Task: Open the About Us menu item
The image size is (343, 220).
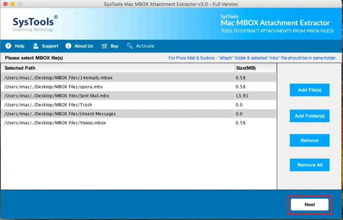Action: tap(79, 46)
